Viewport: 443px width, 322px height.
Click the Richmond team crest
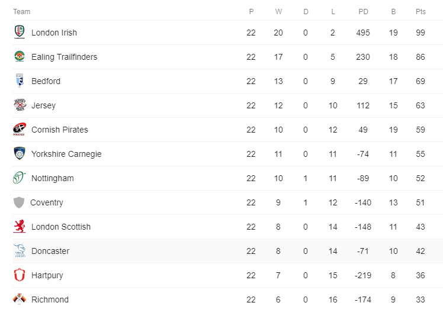point(20,299)
